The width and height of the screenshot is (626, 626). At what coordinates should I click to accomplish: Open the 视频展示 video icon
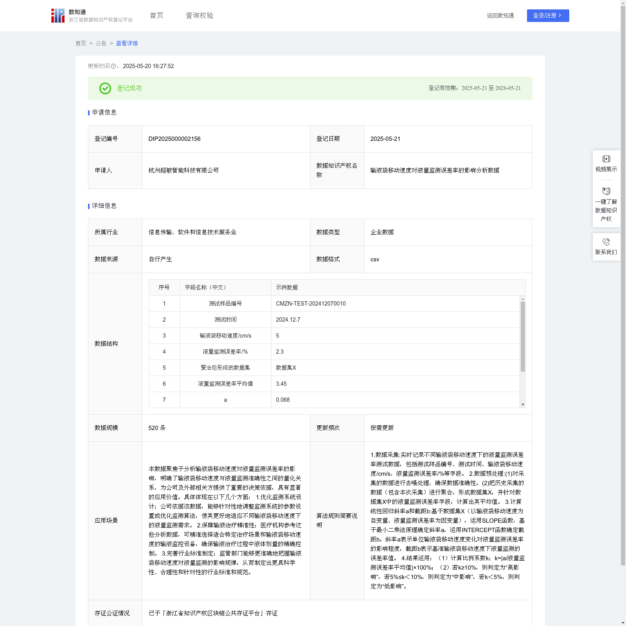[x=606, y=159]
